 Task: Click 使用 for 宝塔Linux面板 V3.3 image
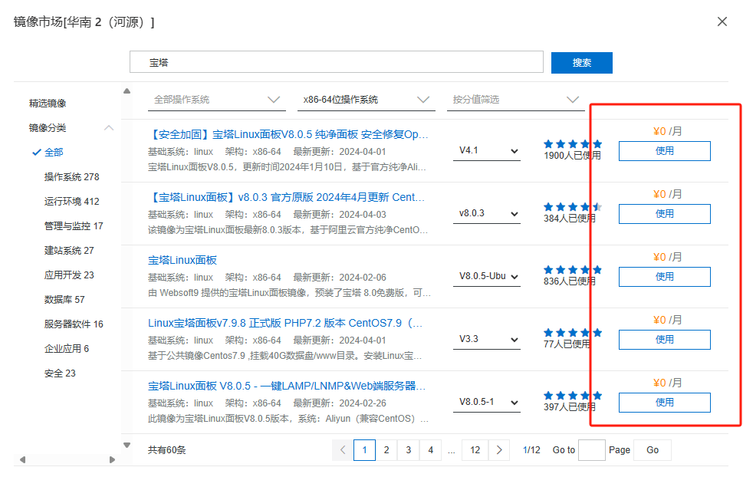pos(664,340)
